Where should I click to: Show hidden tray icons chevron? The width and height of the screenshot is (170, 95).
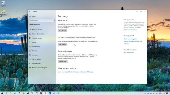[145, 93]
